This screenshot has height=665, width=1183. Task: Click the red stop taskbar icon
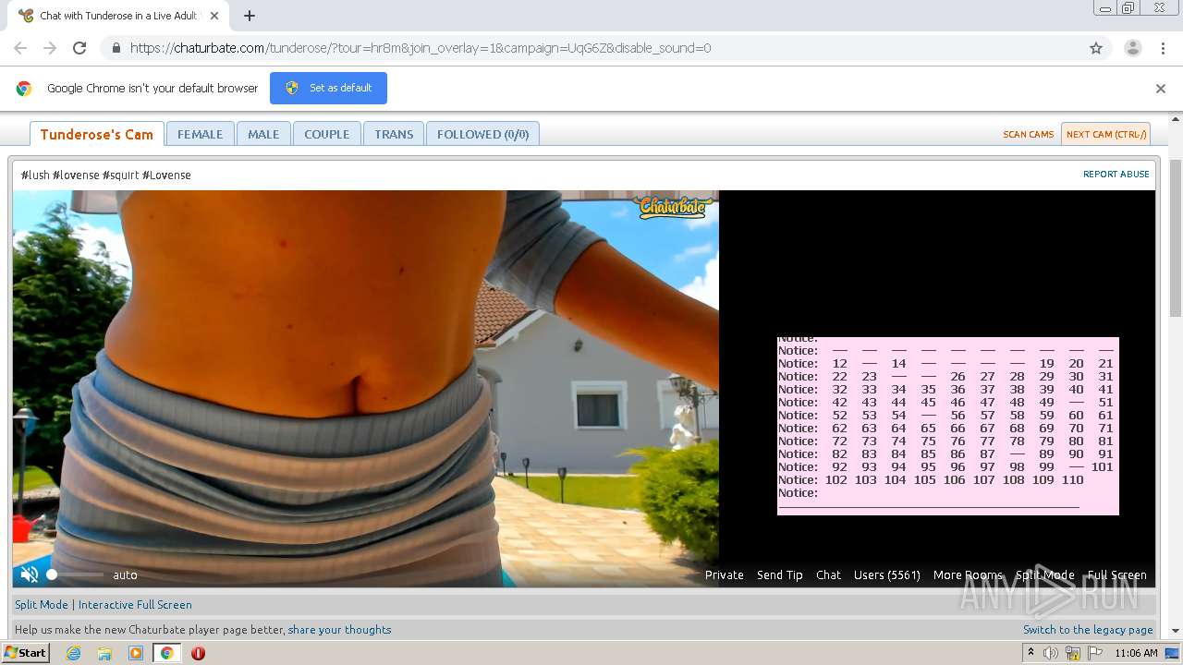[198, 653]
